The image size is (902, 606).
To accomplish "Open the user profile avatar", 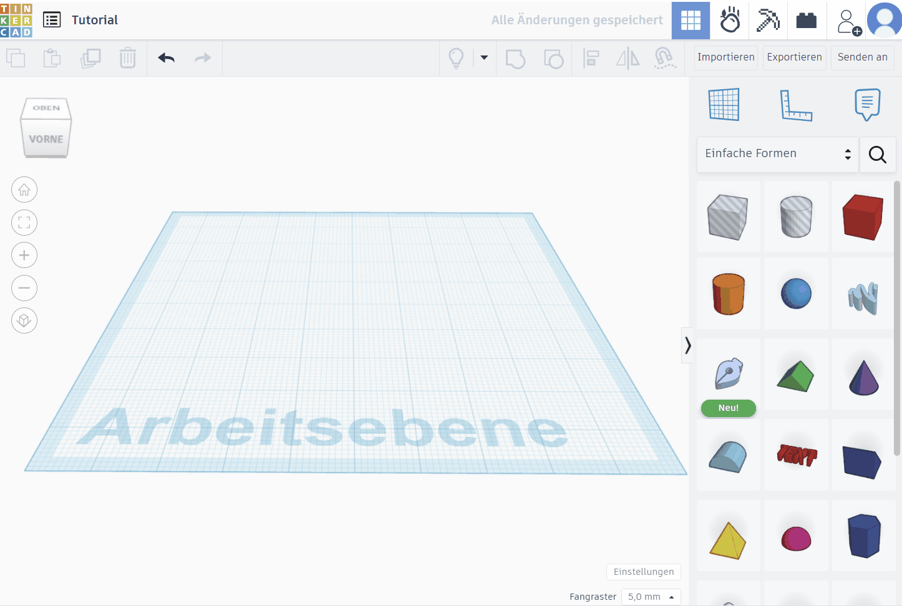I will (x=884, y=20).
